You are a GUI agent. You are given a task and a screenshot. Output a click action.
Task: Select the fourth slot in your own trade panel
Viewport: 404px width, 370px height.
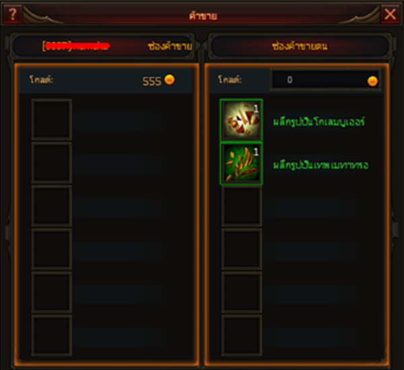pos(242,249)
